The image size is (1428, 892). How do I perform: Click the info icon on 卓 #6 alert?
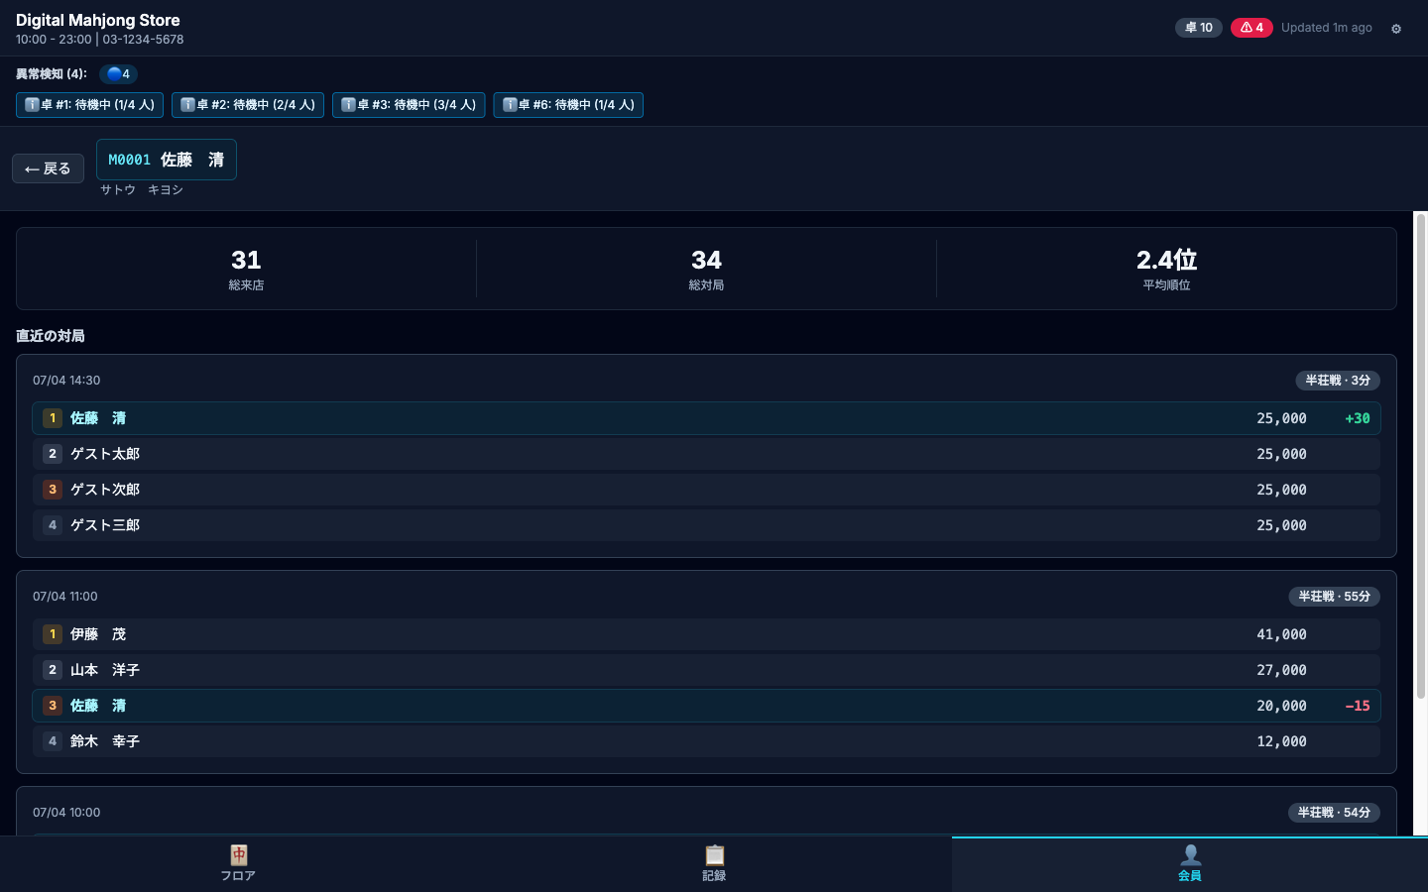coord(510,105)
